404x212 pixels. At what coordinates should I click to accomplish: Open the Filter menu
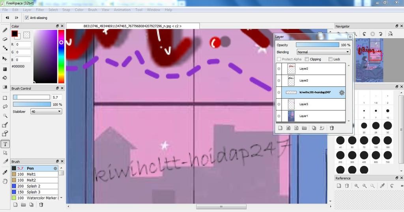point(40,10)
